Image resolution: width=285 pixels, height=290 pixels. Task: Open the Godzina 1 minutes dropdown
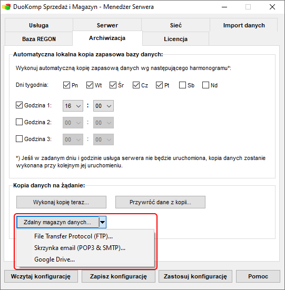click(103, 106)
